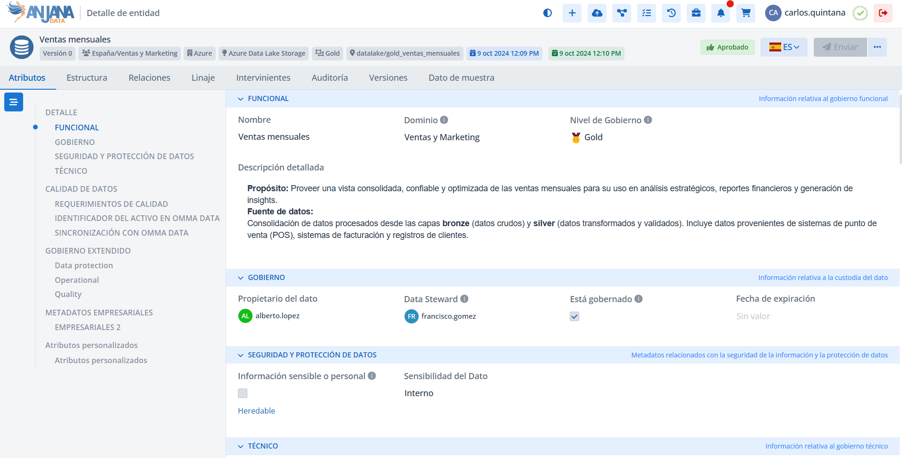Open the shopping cart icon
The height and width of the screenshot is (458, 902).
tap(746, 13)
